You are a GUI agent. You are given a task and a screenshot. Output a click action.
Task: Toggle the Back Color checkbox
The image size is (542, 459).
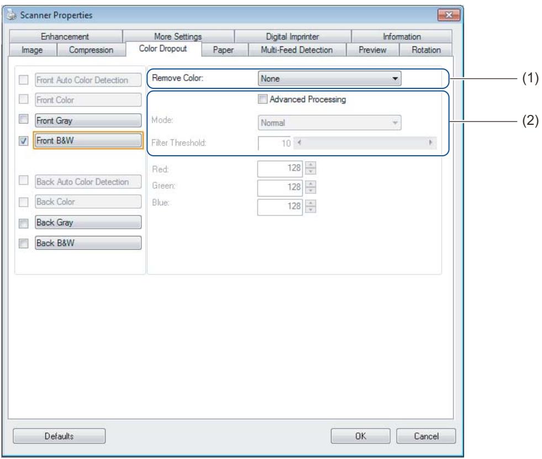coord(24,202)
